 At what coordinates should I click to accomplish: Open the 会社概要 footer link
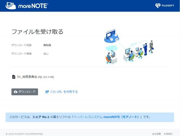coord(156,134)
